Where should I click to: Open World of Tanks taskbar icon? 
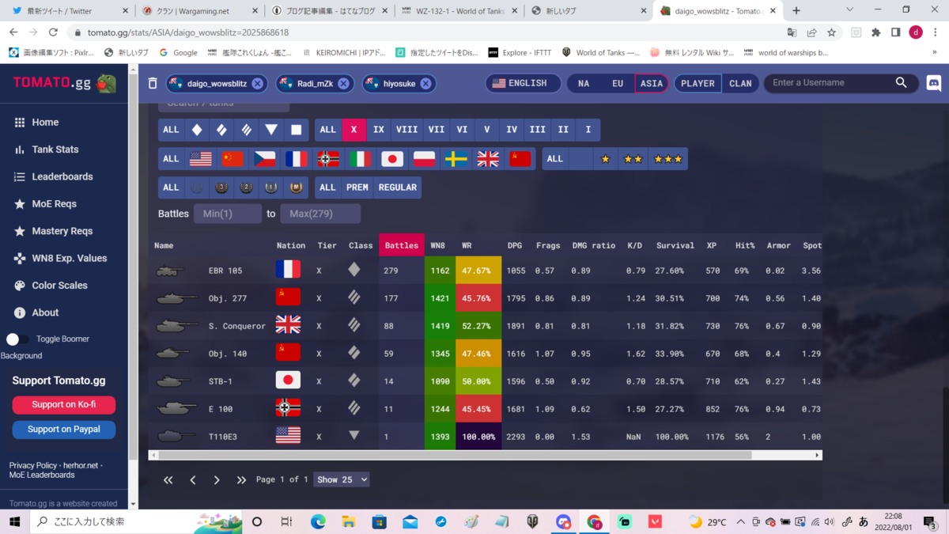[532, 522]
